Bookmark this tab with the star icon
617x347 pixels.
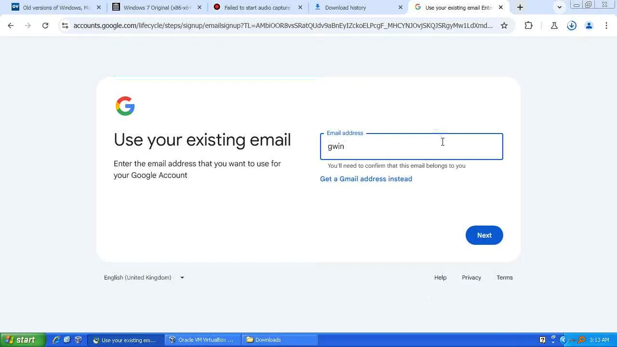click(504, 26)
